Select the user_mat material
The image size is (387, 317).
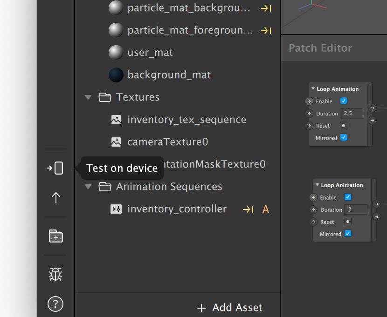[150, 53]
